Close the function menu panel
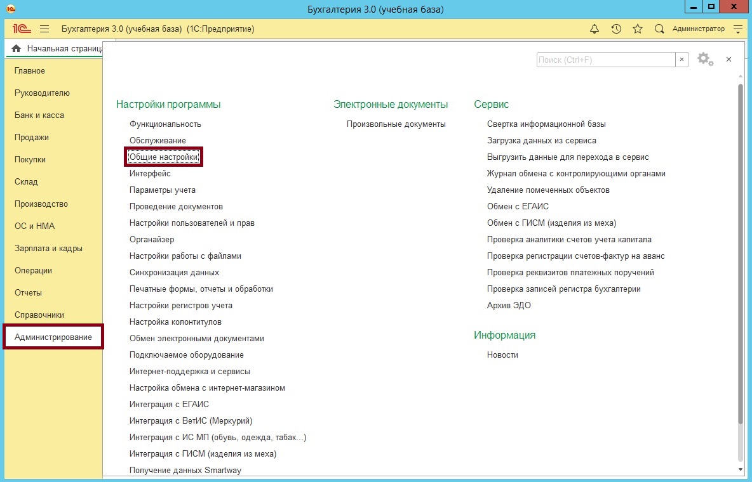 pos(729,59)
